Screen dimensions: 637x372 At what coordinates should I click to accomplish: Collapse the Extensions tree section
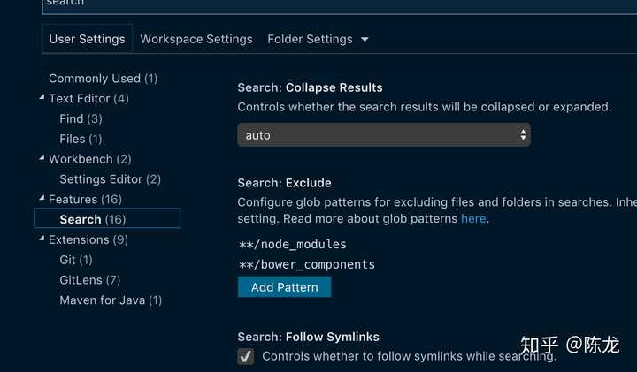pyautogui.click(x=42, y=239)
